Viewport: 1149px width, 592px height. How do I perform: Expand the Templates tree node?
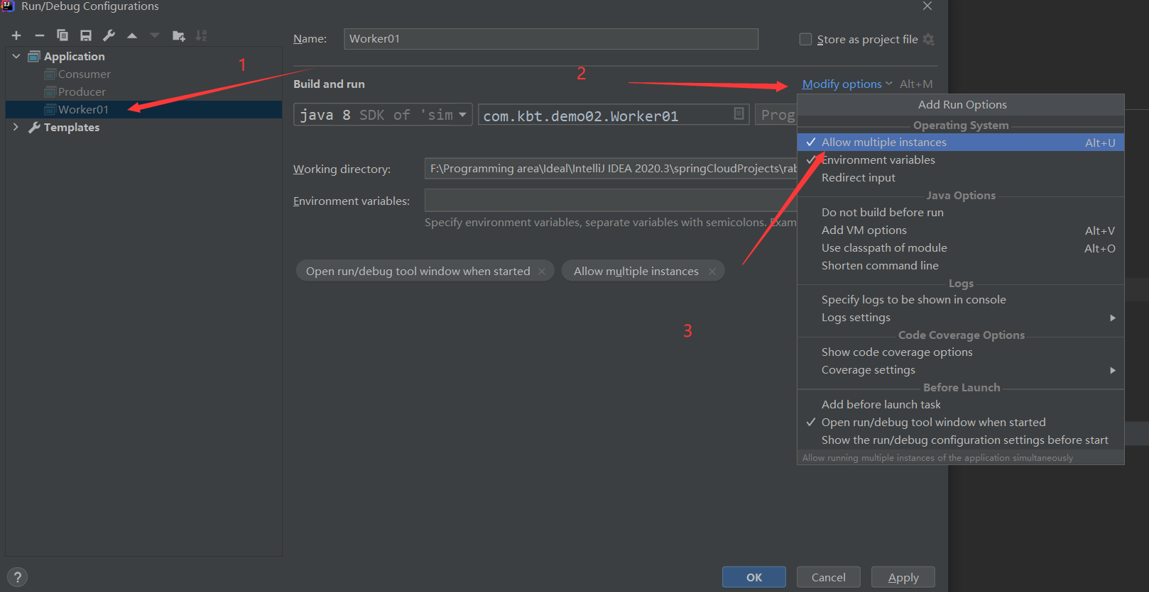point(16,127)
